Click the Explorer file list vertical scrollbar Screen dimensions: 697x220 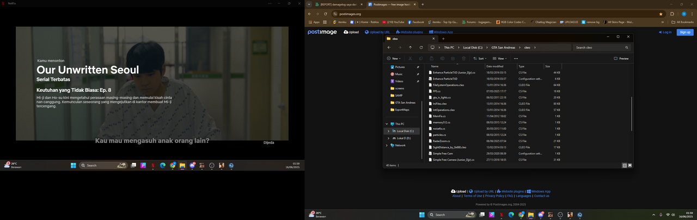[x=632, y=114]
